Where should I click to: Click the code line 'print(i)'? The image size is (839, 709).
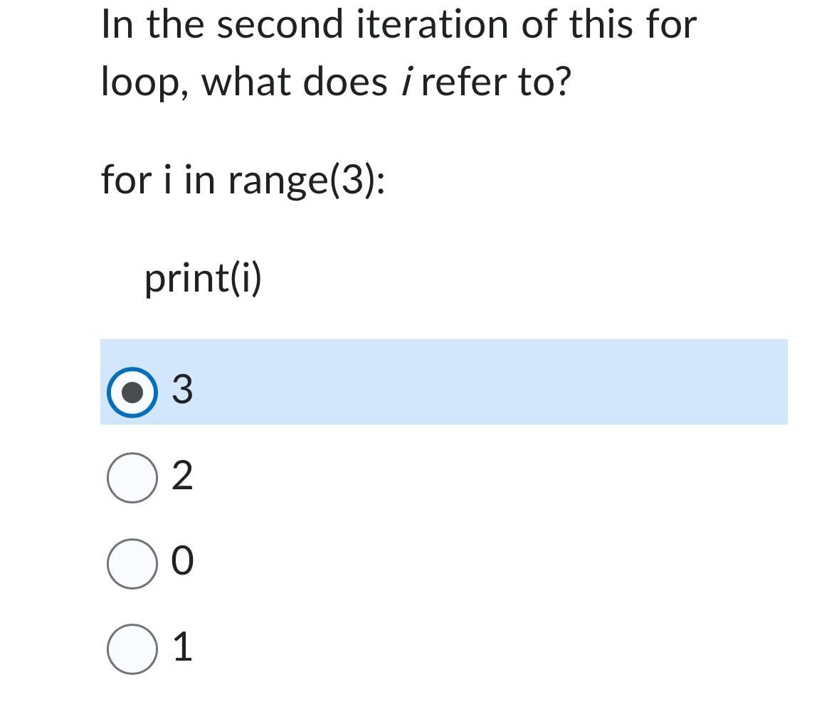tap(203, 277)
